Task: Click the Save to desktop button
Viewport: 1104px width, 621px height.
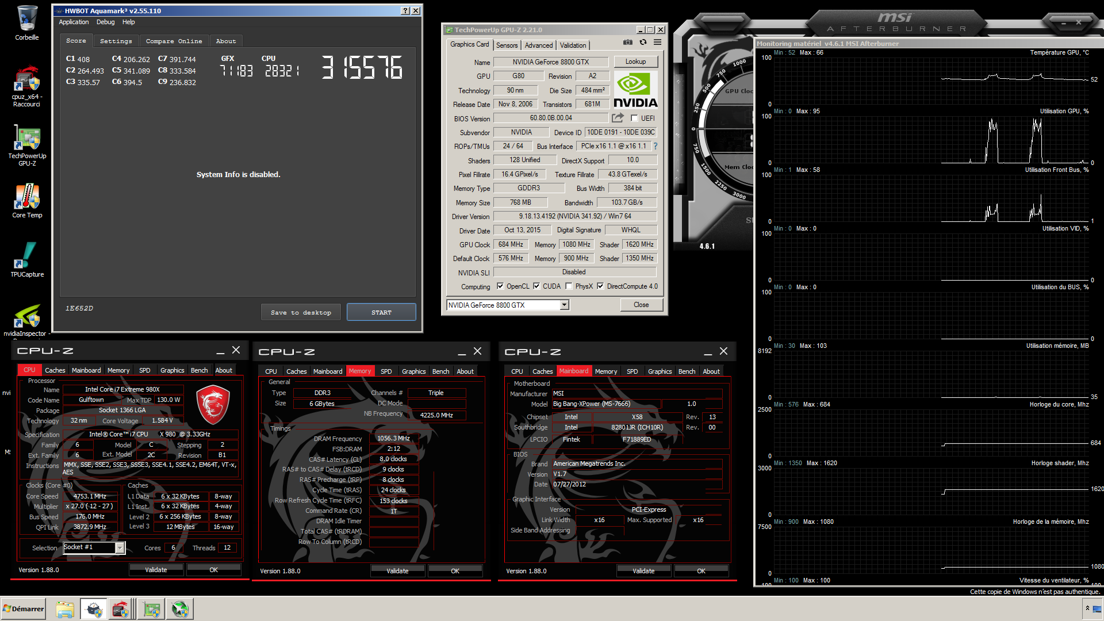Action: click(301, 312)
